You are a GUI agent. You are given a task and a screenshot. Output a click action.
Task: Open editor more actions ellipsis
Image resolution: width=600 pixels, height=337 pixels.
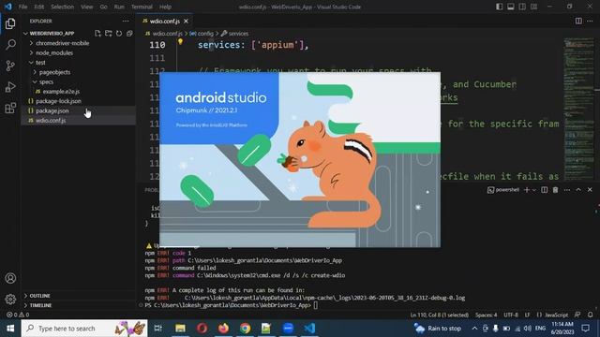point(590,21)
